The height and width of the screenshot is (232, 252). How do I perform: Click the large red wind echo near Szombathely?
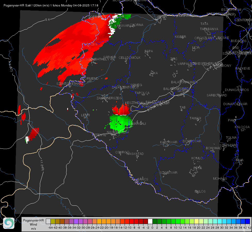[71, 50]
